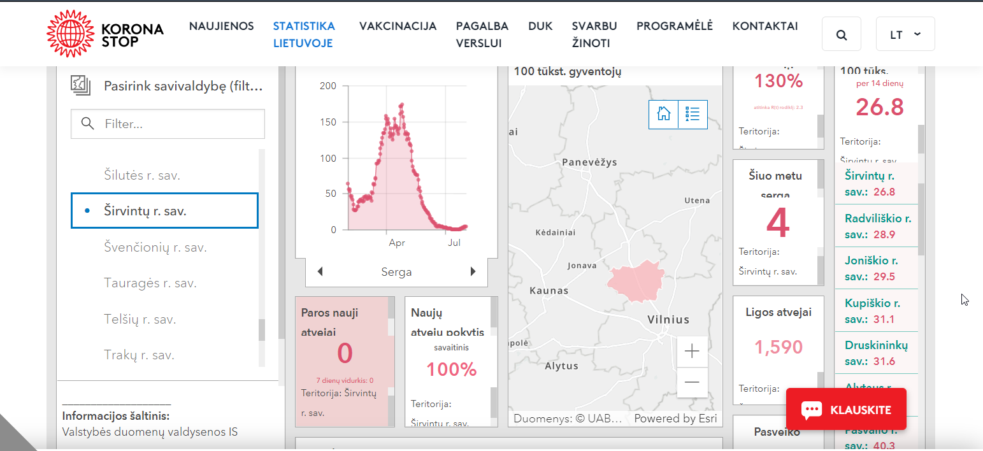Open the LT language dropdown
This screenshot has width=983, height=451.
coord(905,34)
